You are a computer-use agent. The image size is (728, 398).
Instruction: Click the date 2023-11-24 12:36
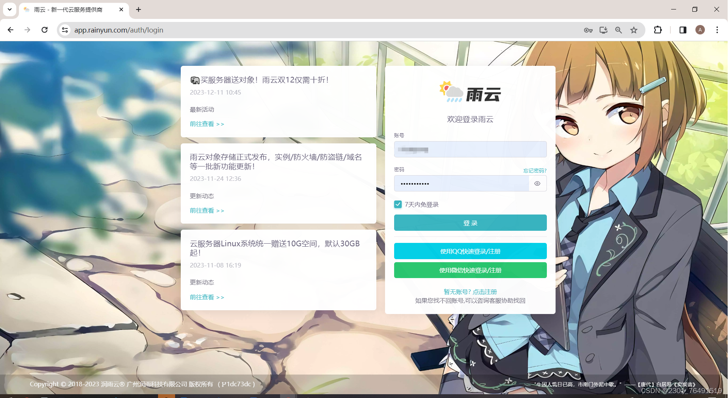[x=215, y=179]
